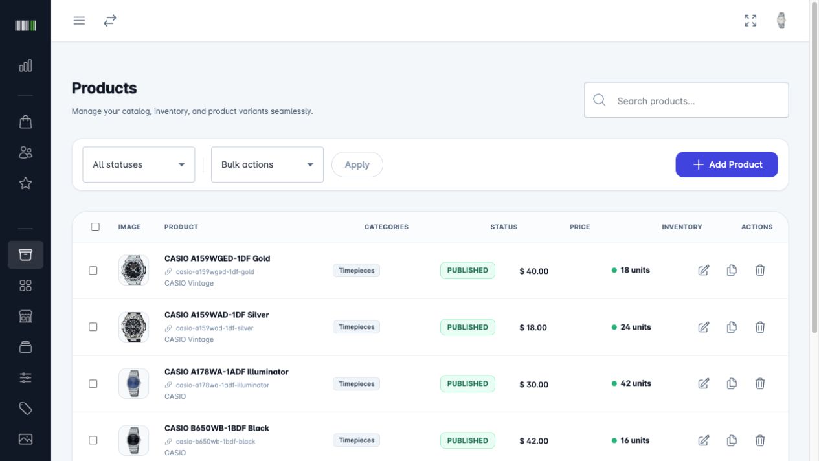Viewport: 819px width, 461px height.
Task: Open the sliders settings sidebar icon
Action: pos(25,377)
